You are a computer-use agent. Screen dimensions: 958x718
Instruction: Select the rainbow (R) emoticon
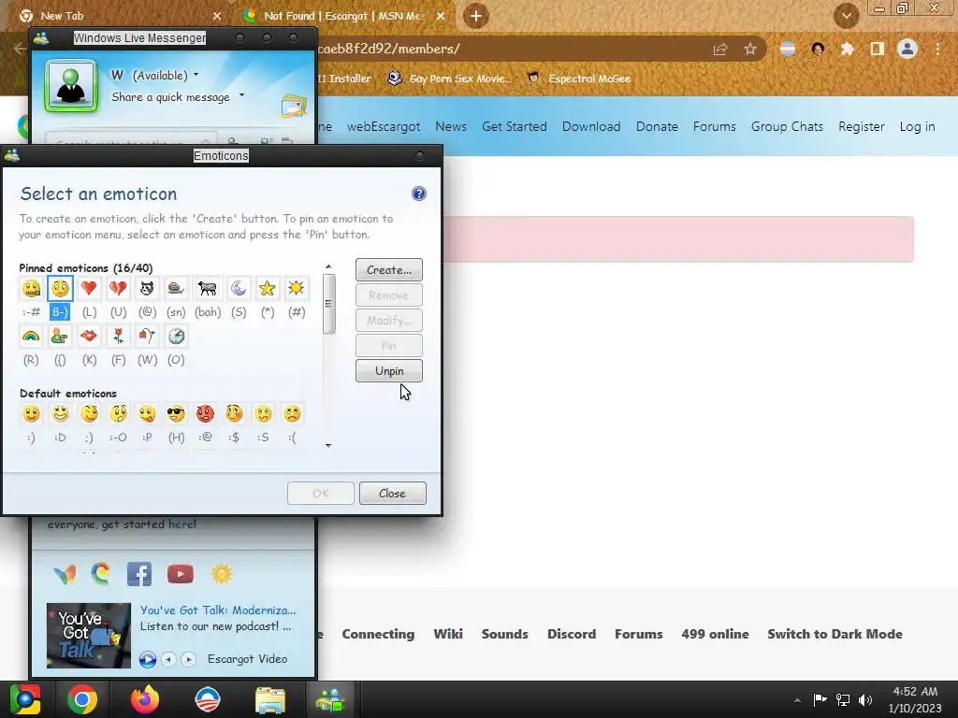click(31, 336)
